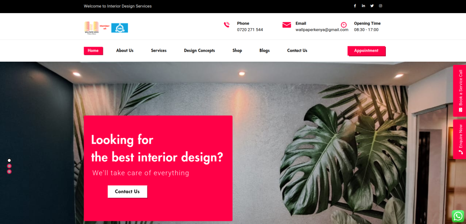Select the second slider dot
Viewport: 466px width, 224px height.
click(x=9, y=166)
